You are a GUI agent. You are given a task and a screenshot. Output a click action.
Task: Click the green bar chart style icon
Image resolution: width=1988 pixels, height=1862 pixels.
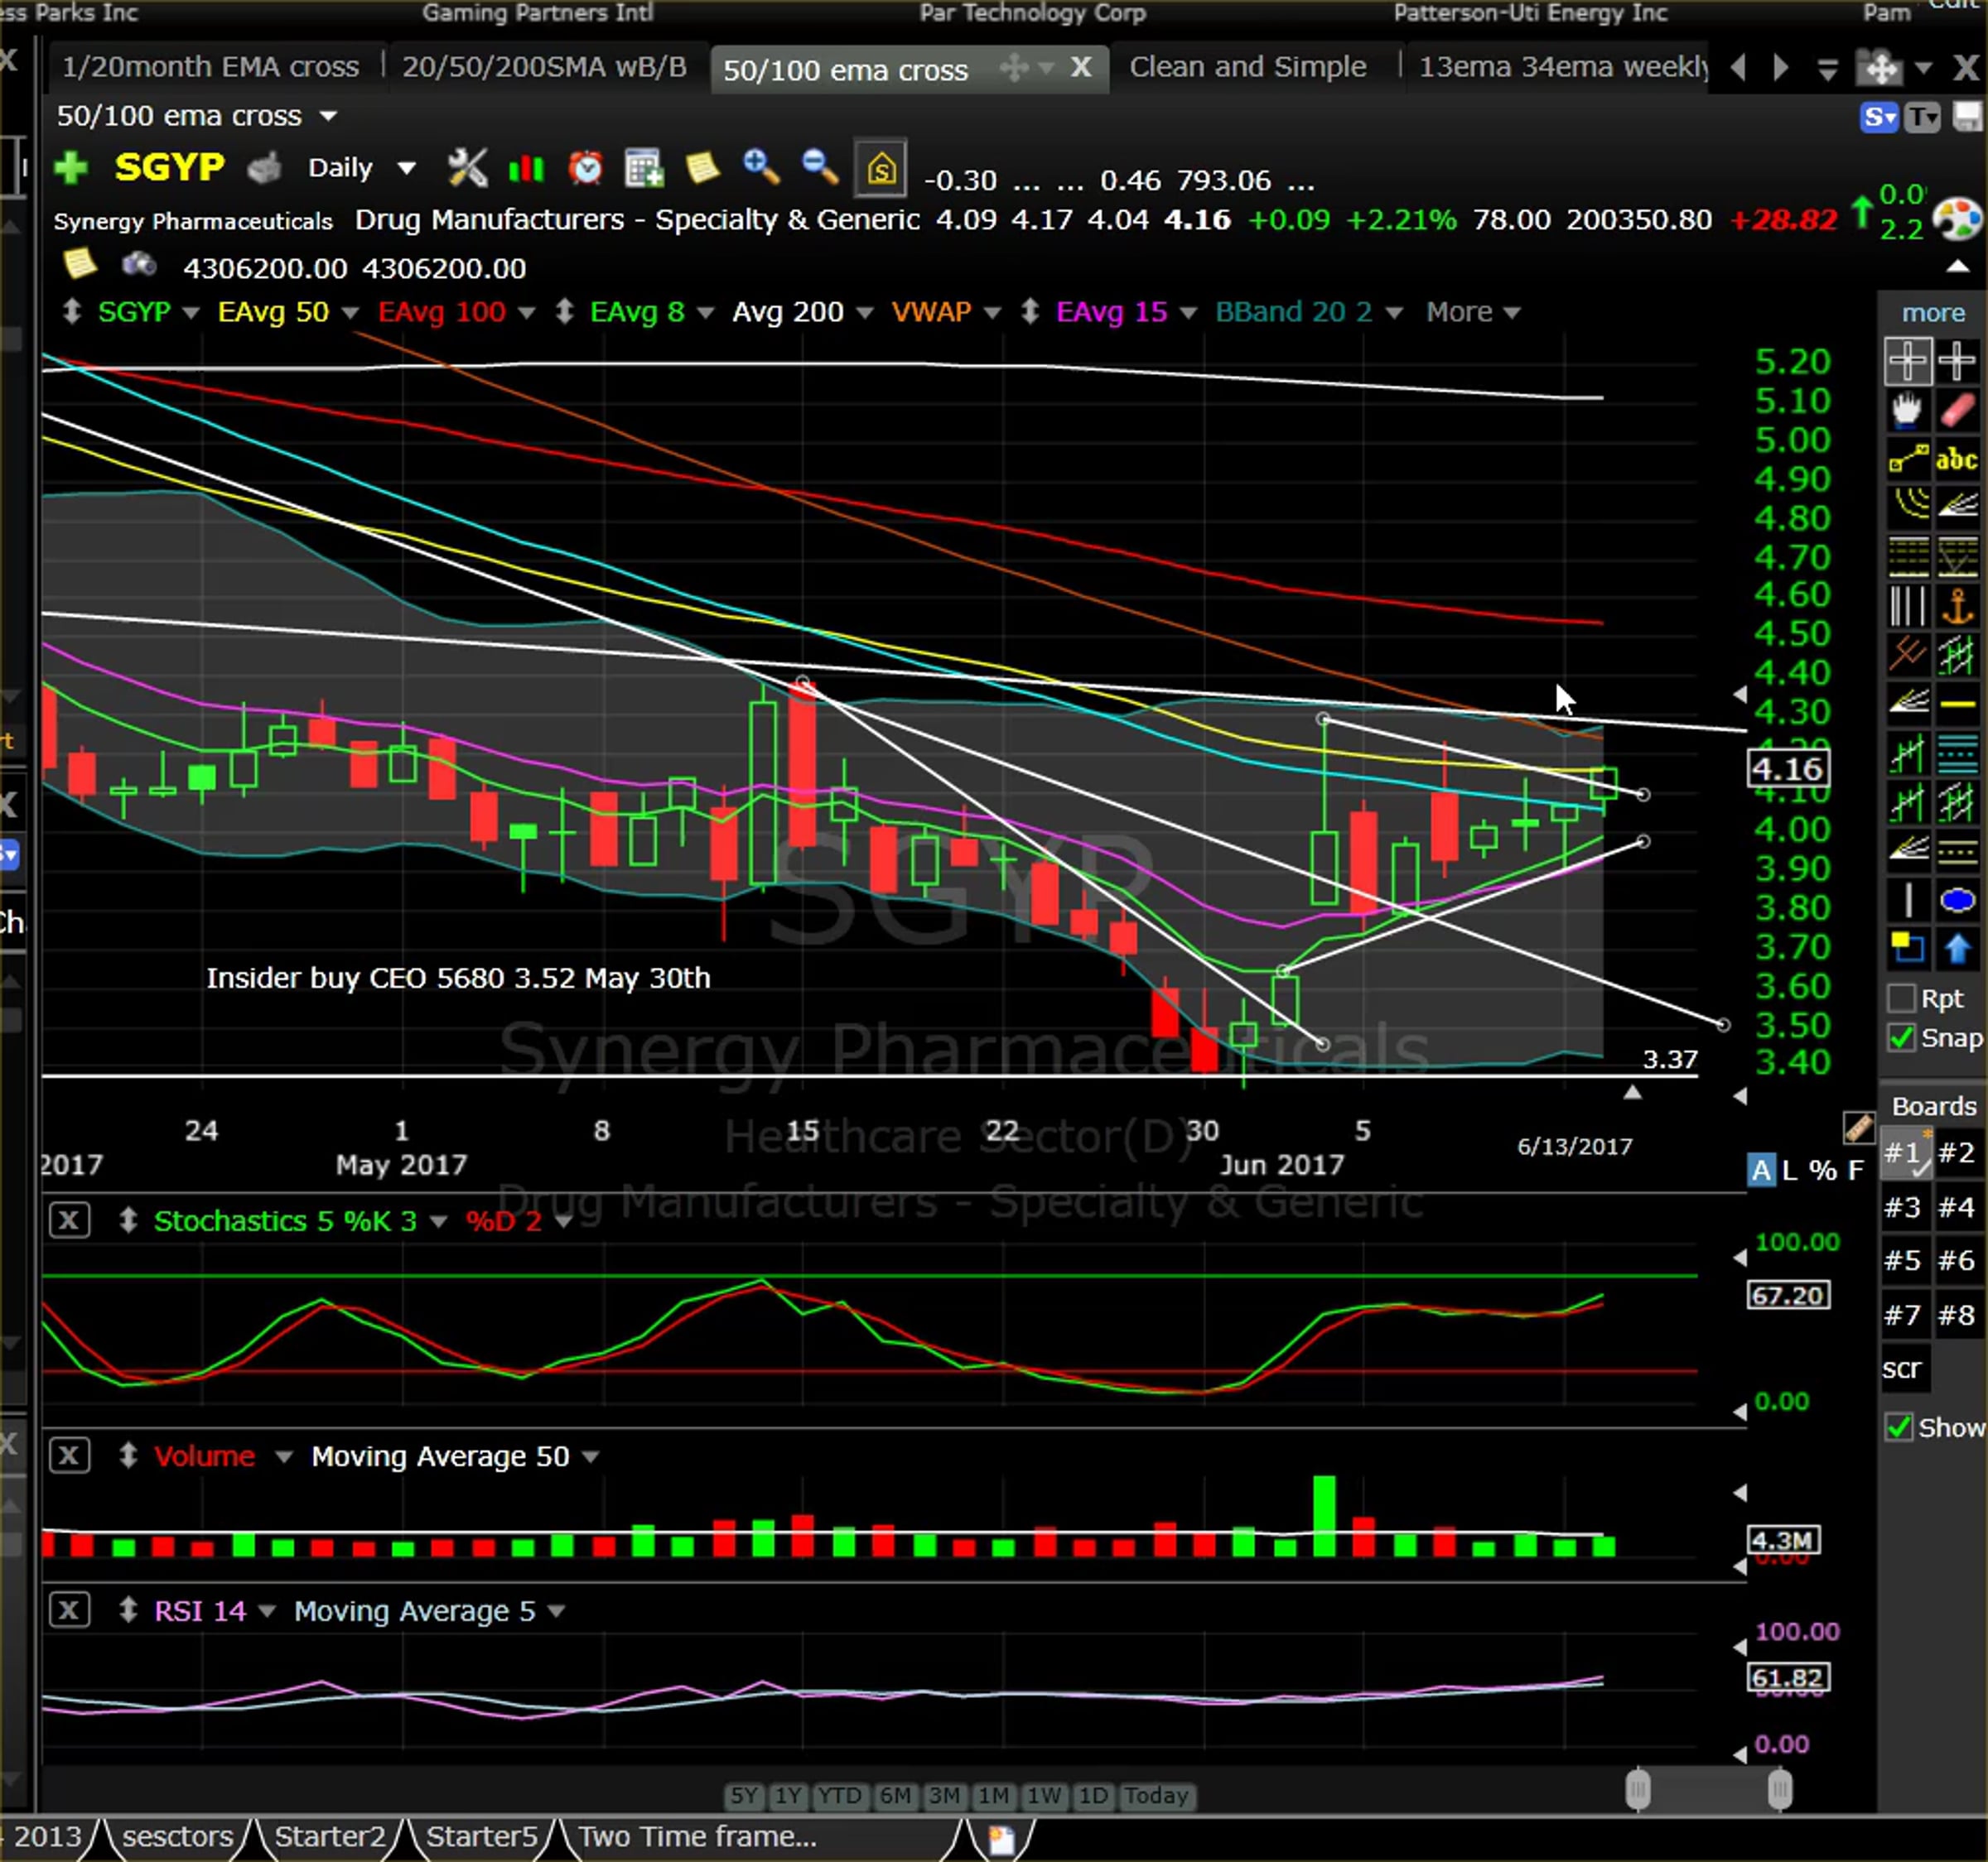coord(526,168)
